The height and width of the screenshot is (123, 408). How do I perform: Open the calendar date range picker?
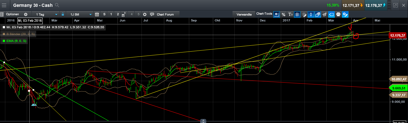click(97, 14)
